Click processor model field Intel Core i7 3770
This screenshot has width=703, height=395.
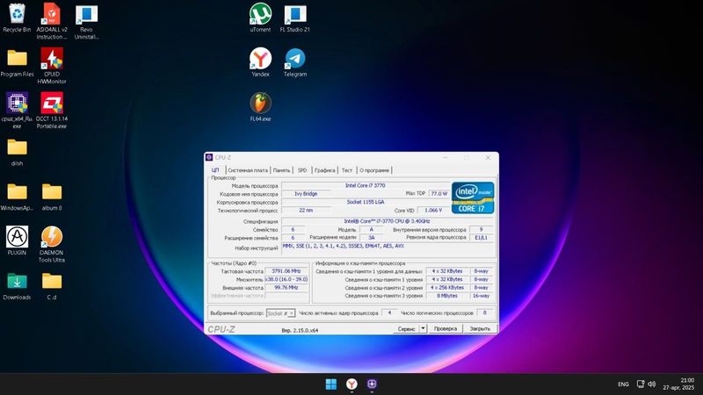366,185
